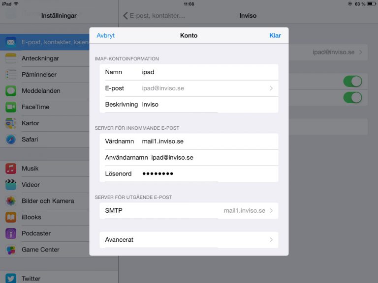378x283 pixels.
Task: Open the Anteckningar notes icon in sidebar
Action: pos(11,58)
